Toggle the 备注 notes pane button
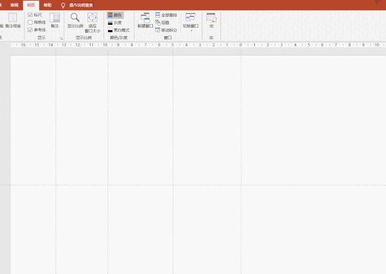 54,20
